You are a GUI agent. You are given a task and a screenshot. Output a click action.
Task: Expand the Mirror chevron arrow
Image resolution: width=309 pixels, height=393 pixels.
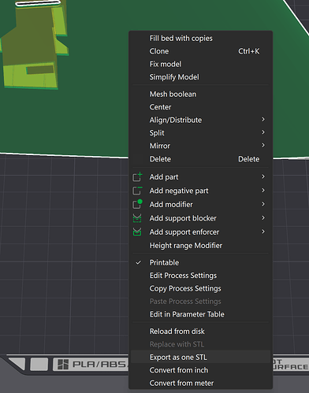(263, 145)
